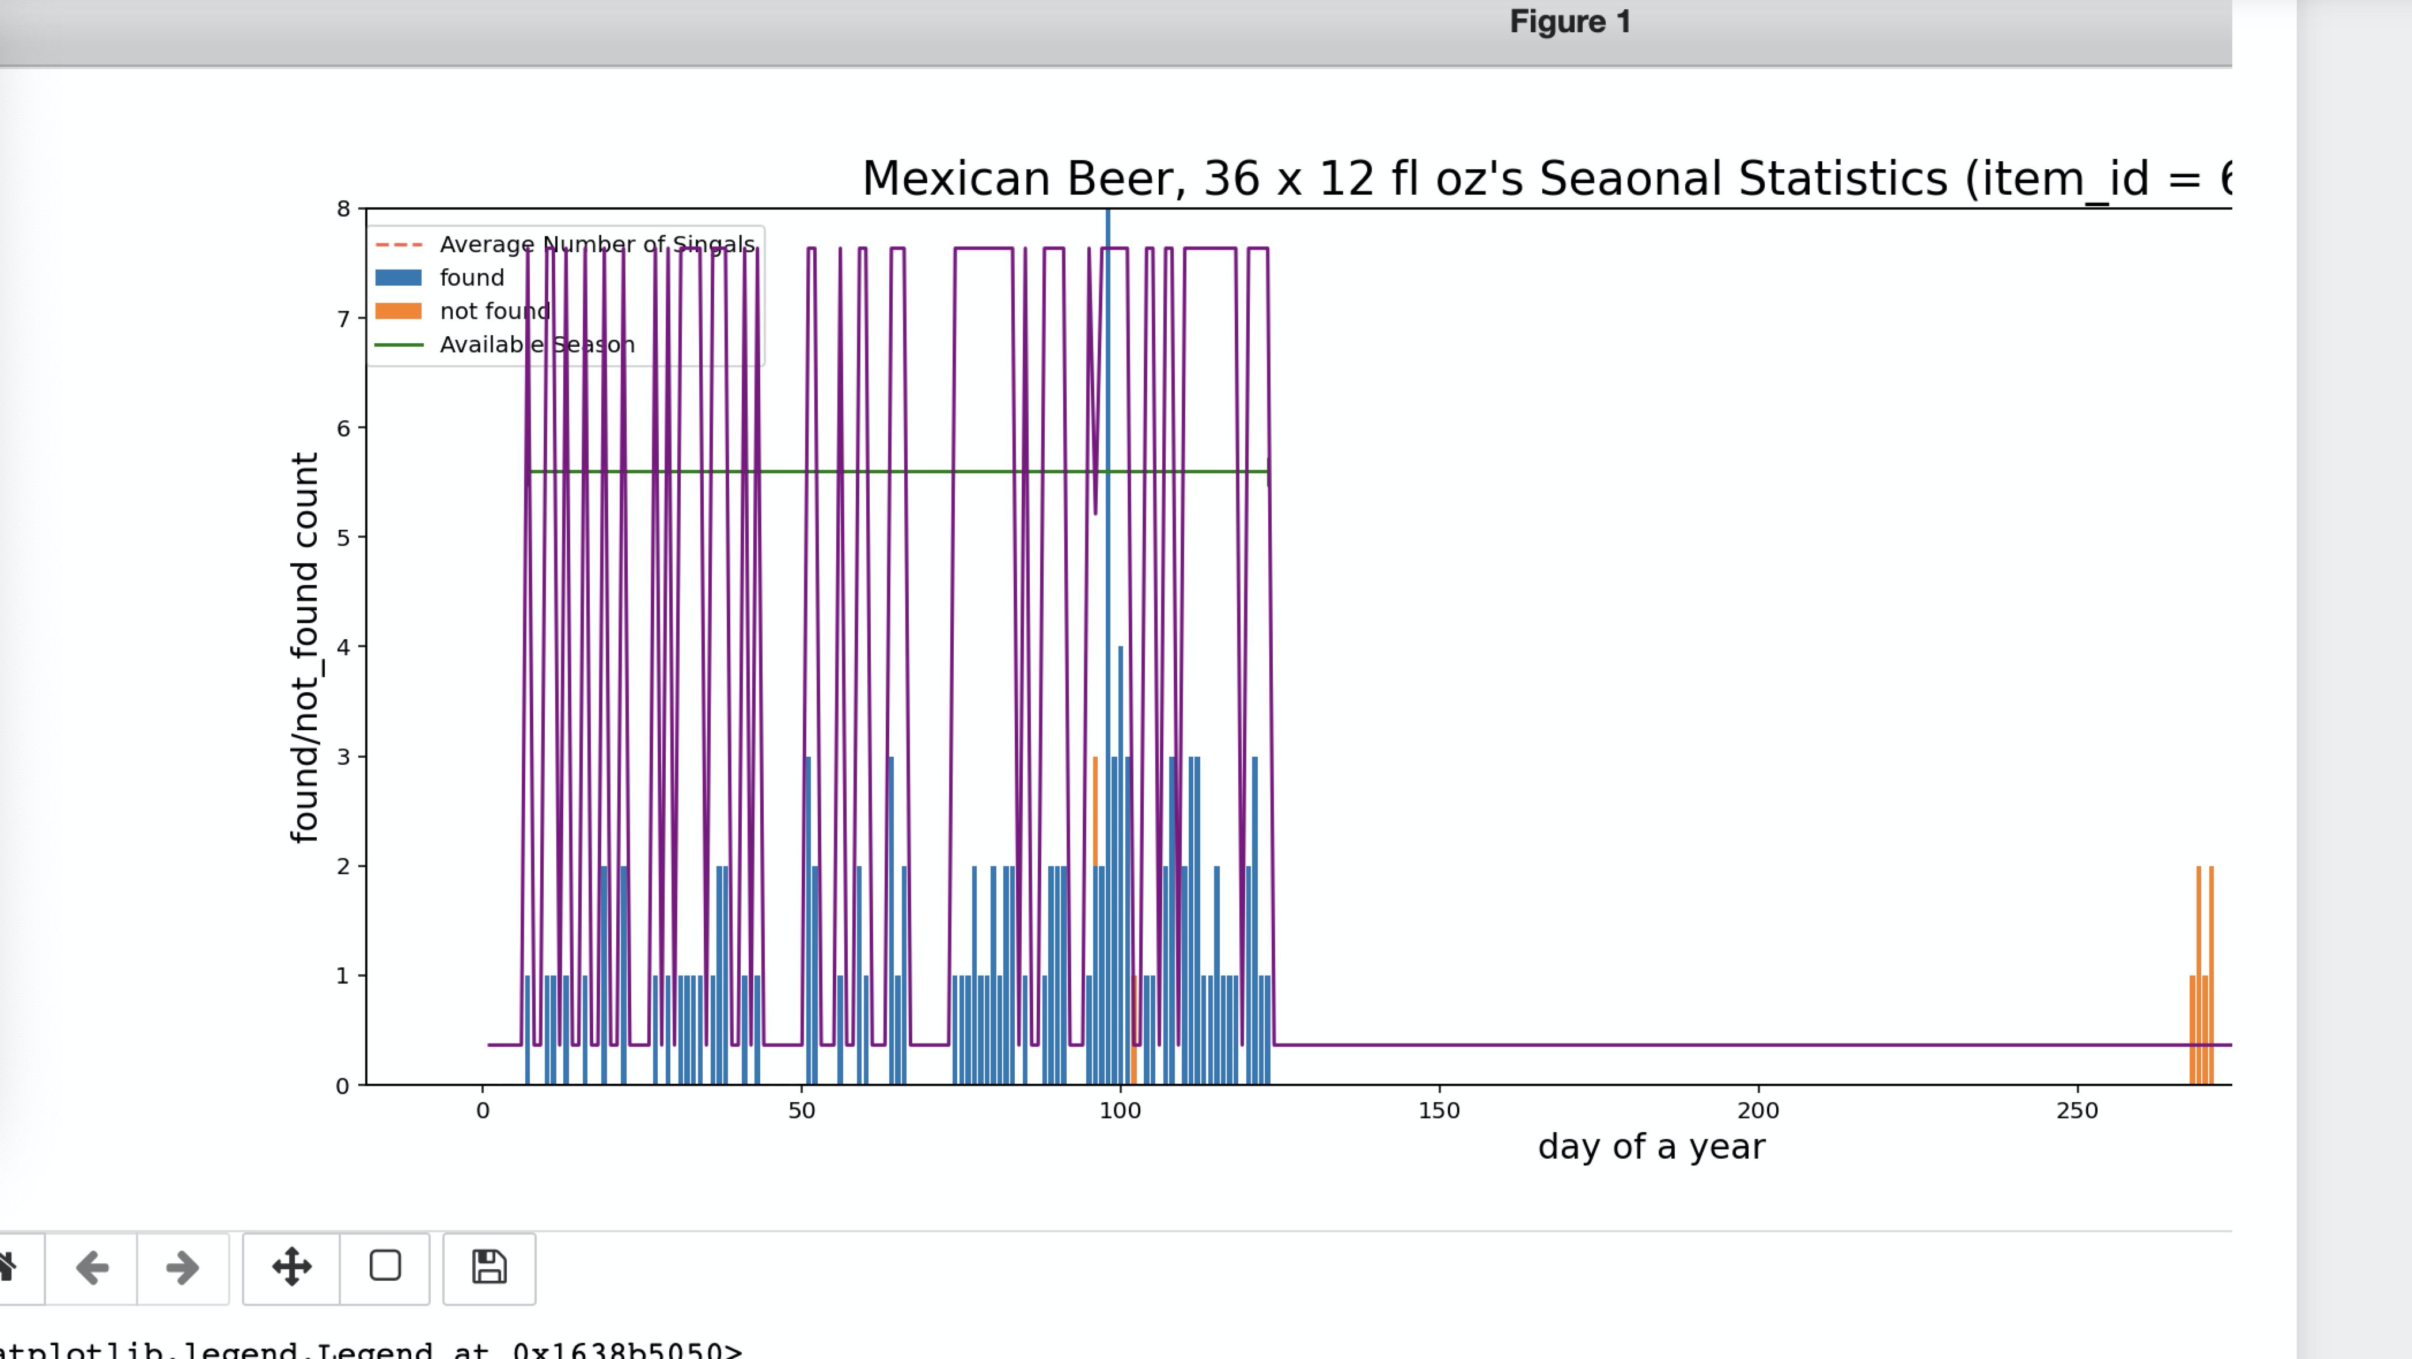
Task: Click the y-axis tick label 1
Action: [343, 976]
